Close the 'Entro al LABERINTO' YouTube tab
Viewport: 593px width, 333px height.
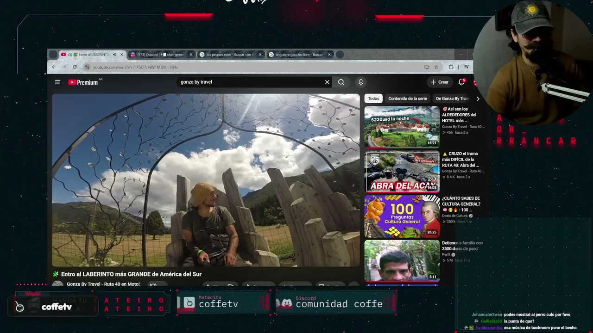[x=122, y=55]
